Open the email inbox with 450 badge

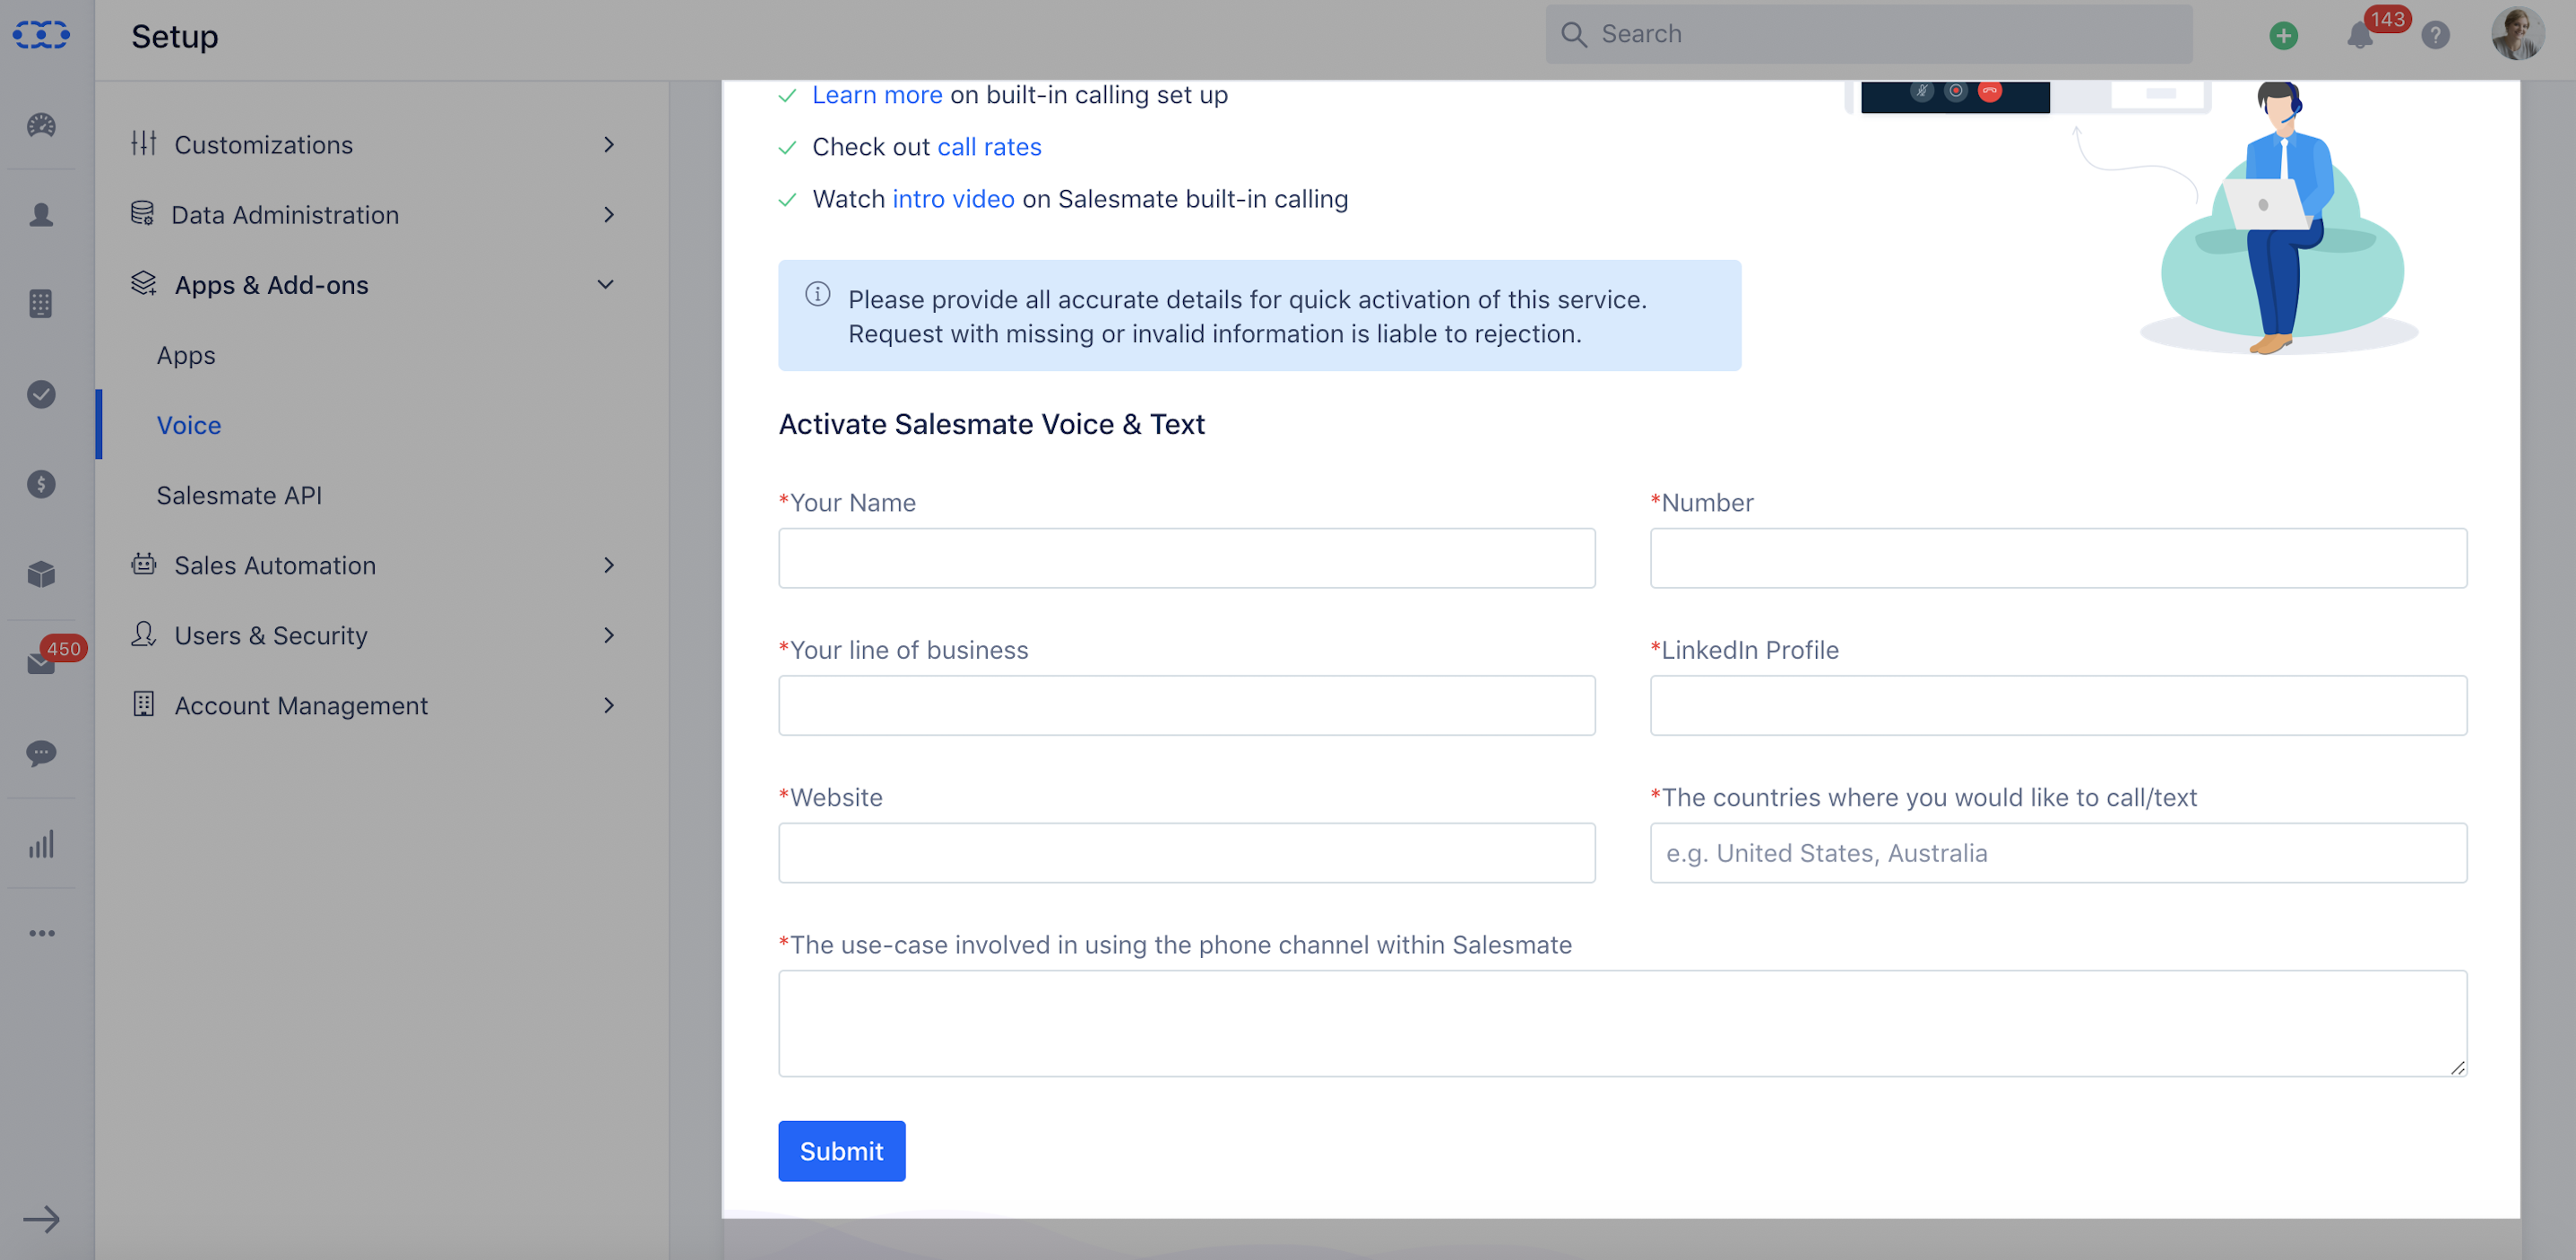41,663
